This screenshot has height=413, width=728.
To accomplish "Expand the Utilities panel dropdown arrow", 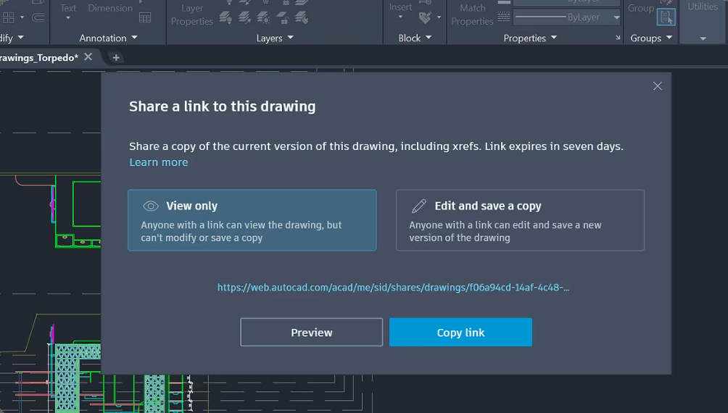I will point(703,38).
